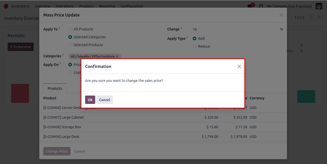This screenshot has height=164, width=327.
Task: Show help tooltip for Apply To
Action: click(59, 28)
